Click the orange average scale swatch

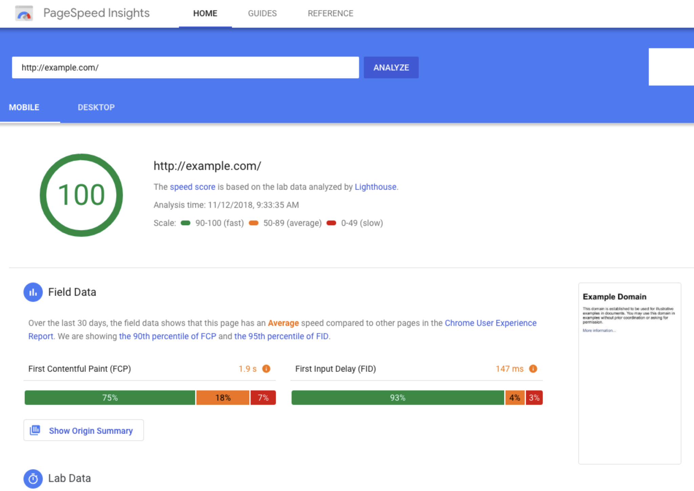[x=253, y=223]
